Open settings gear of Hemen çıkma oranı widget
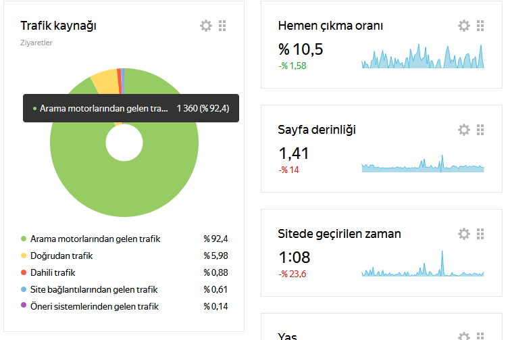The image size is (508, 340). 464,26
